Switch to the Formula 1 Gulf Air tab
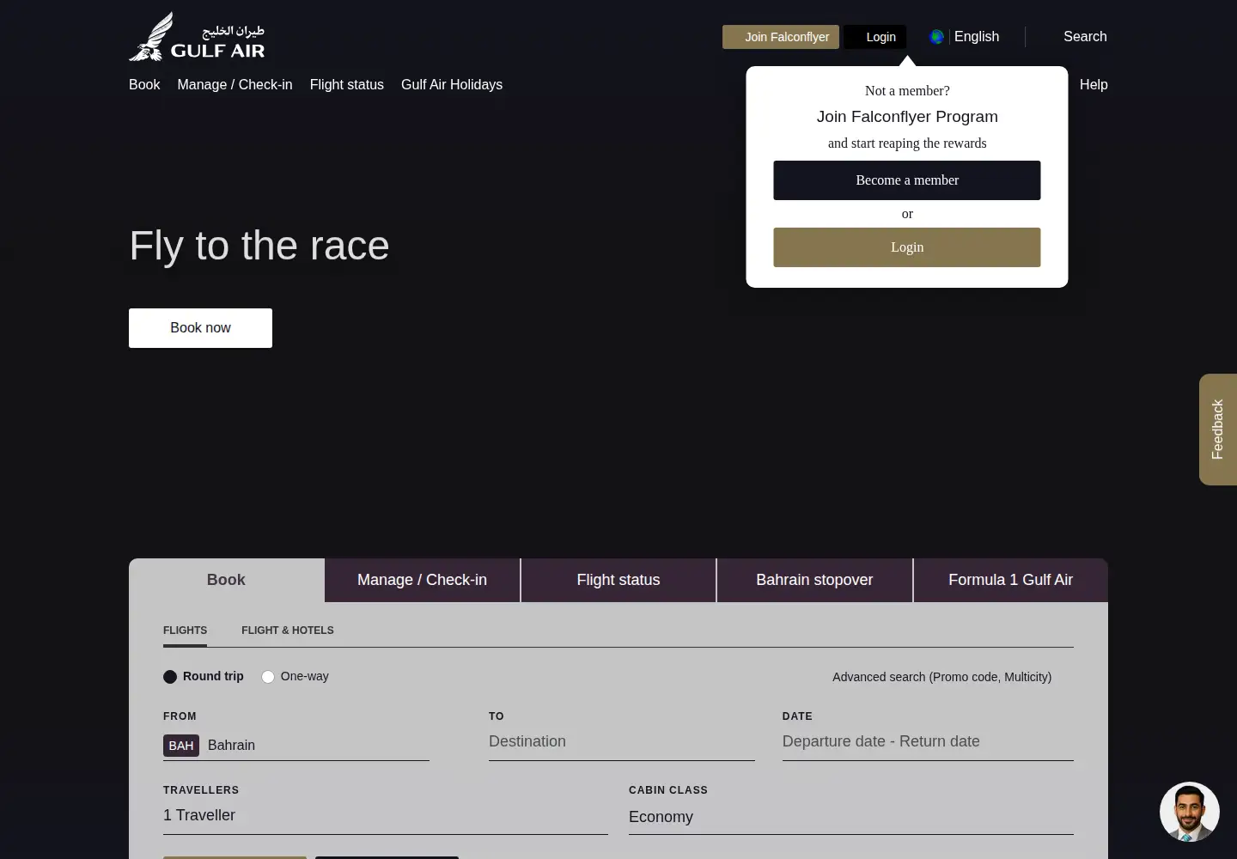 (1011, 580)
